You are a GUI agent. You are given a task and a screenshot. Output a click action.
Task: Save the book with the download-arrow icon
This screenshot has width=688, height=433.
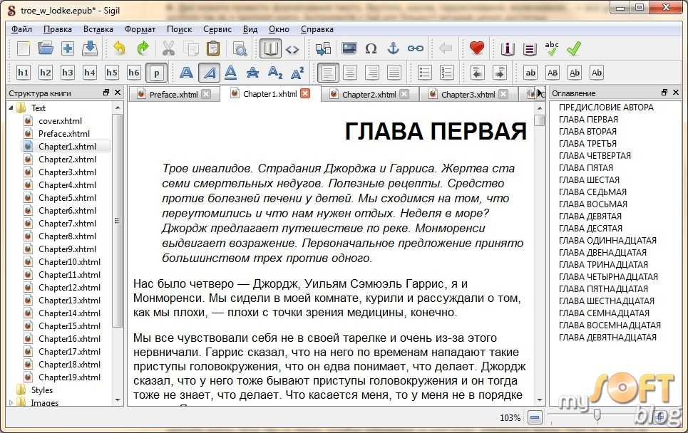(90, 48)
